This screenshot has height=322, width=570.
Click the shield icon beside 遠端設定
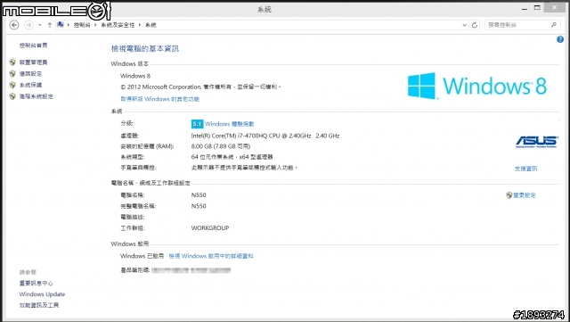[12, 73]
